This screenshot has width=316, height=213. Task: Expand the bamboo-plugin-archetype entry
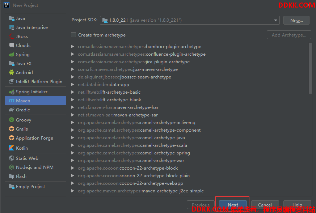point(73,47)
